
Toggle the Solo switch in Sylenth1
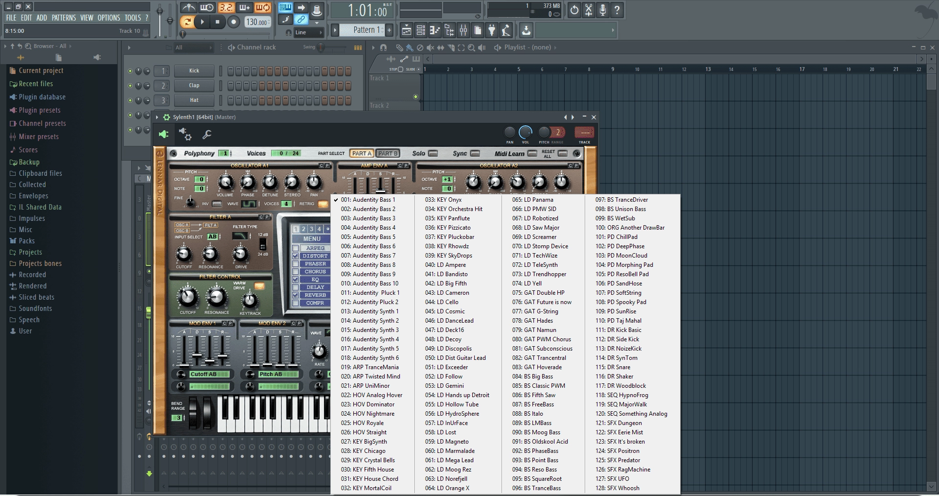point(433,154)
